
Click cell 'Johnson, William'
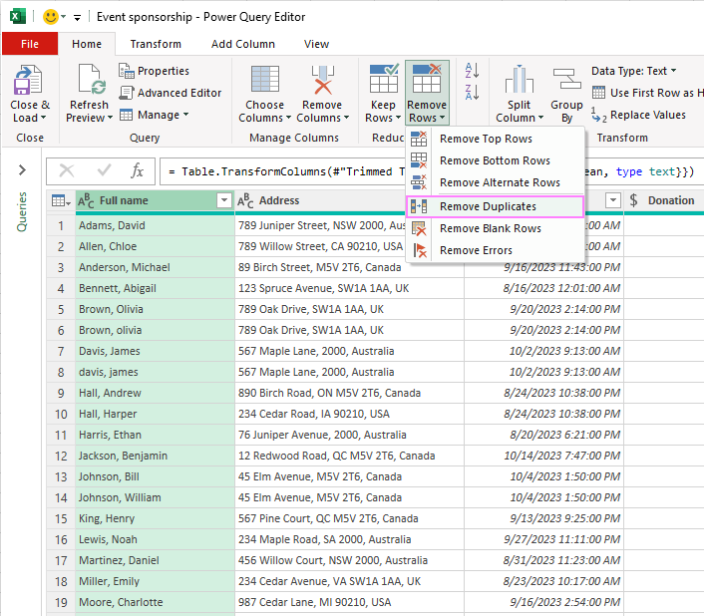point(155,498)
